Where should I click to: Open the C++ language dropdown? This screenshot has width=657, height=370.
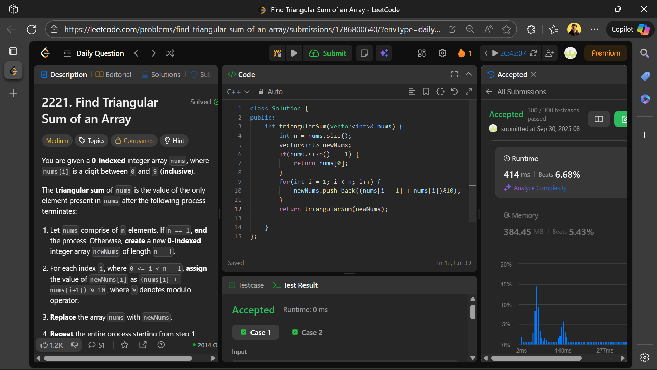click(238, 92)
